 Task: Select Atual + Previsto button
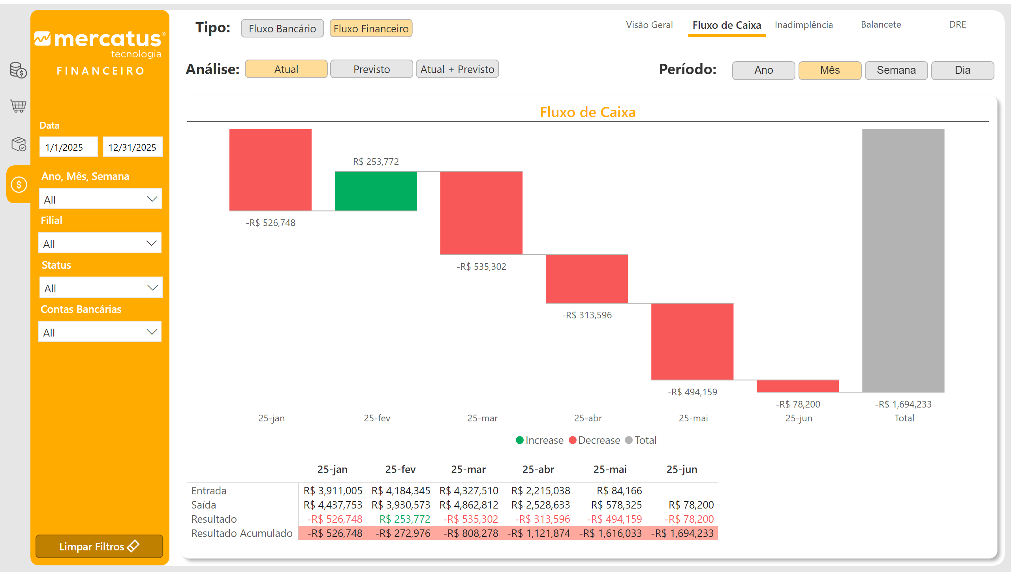(457, 69)
